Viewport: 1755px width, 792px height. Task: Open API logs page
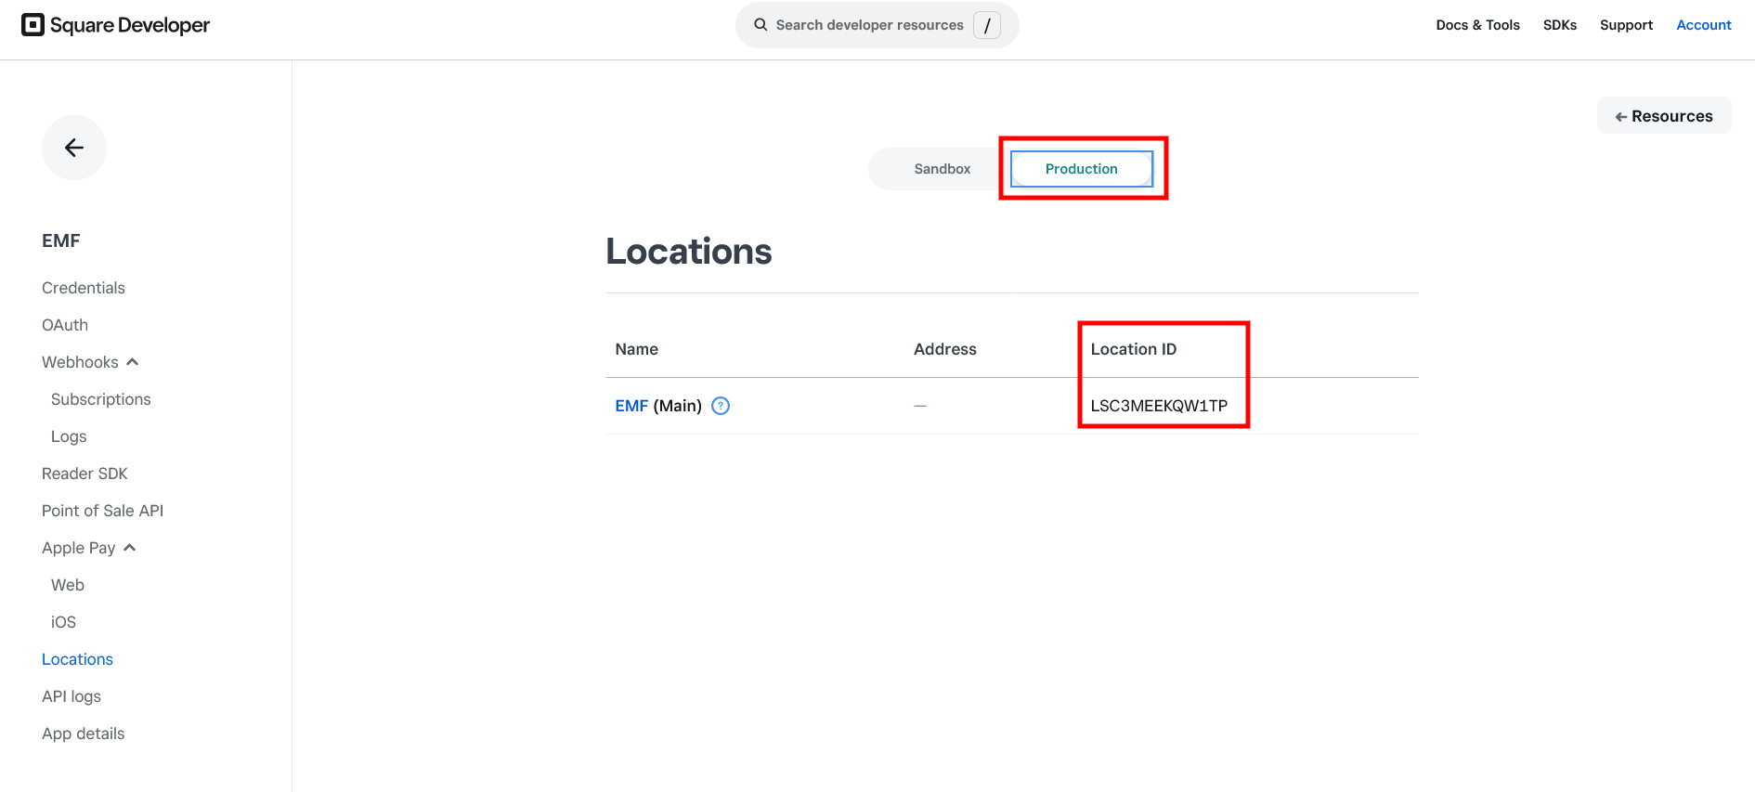click(x=71, y=696)
